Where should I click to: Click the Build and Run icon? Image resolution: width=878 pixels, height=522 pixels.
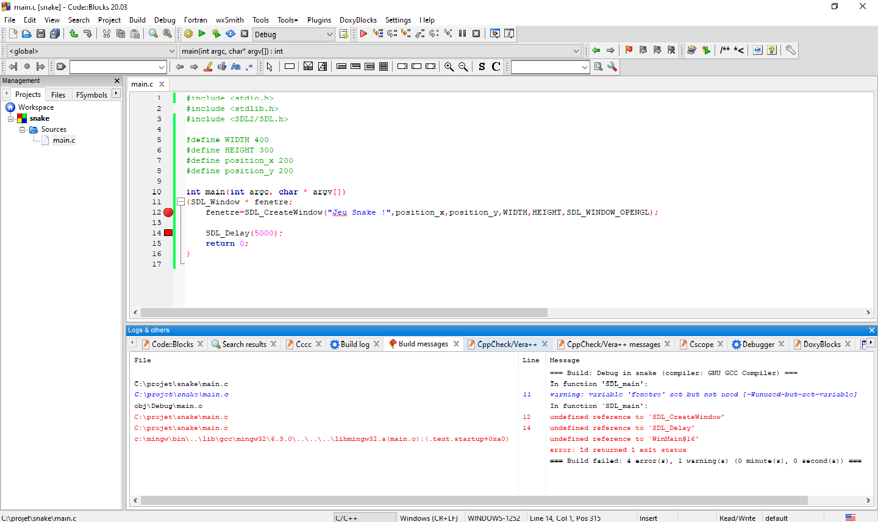click(x=216, y=34)
